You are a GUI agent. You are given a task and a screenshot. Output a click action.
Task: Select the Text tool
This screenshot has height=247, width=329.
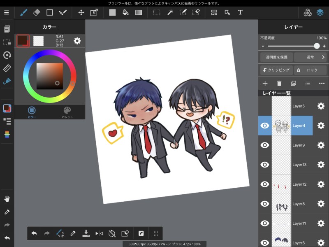(240, 12)
